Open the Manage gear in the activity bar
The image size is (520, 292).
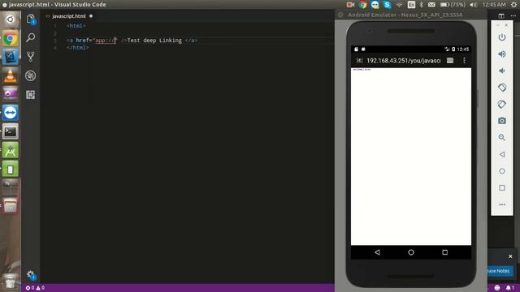(x=31, y=275)
